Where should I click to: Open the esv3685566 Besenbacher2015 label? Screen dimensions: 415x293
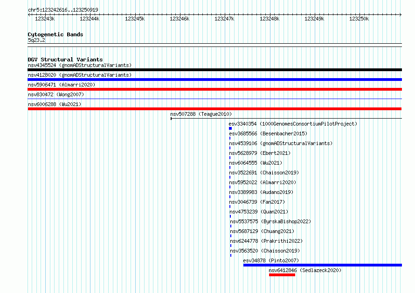[x=268, y=133]
